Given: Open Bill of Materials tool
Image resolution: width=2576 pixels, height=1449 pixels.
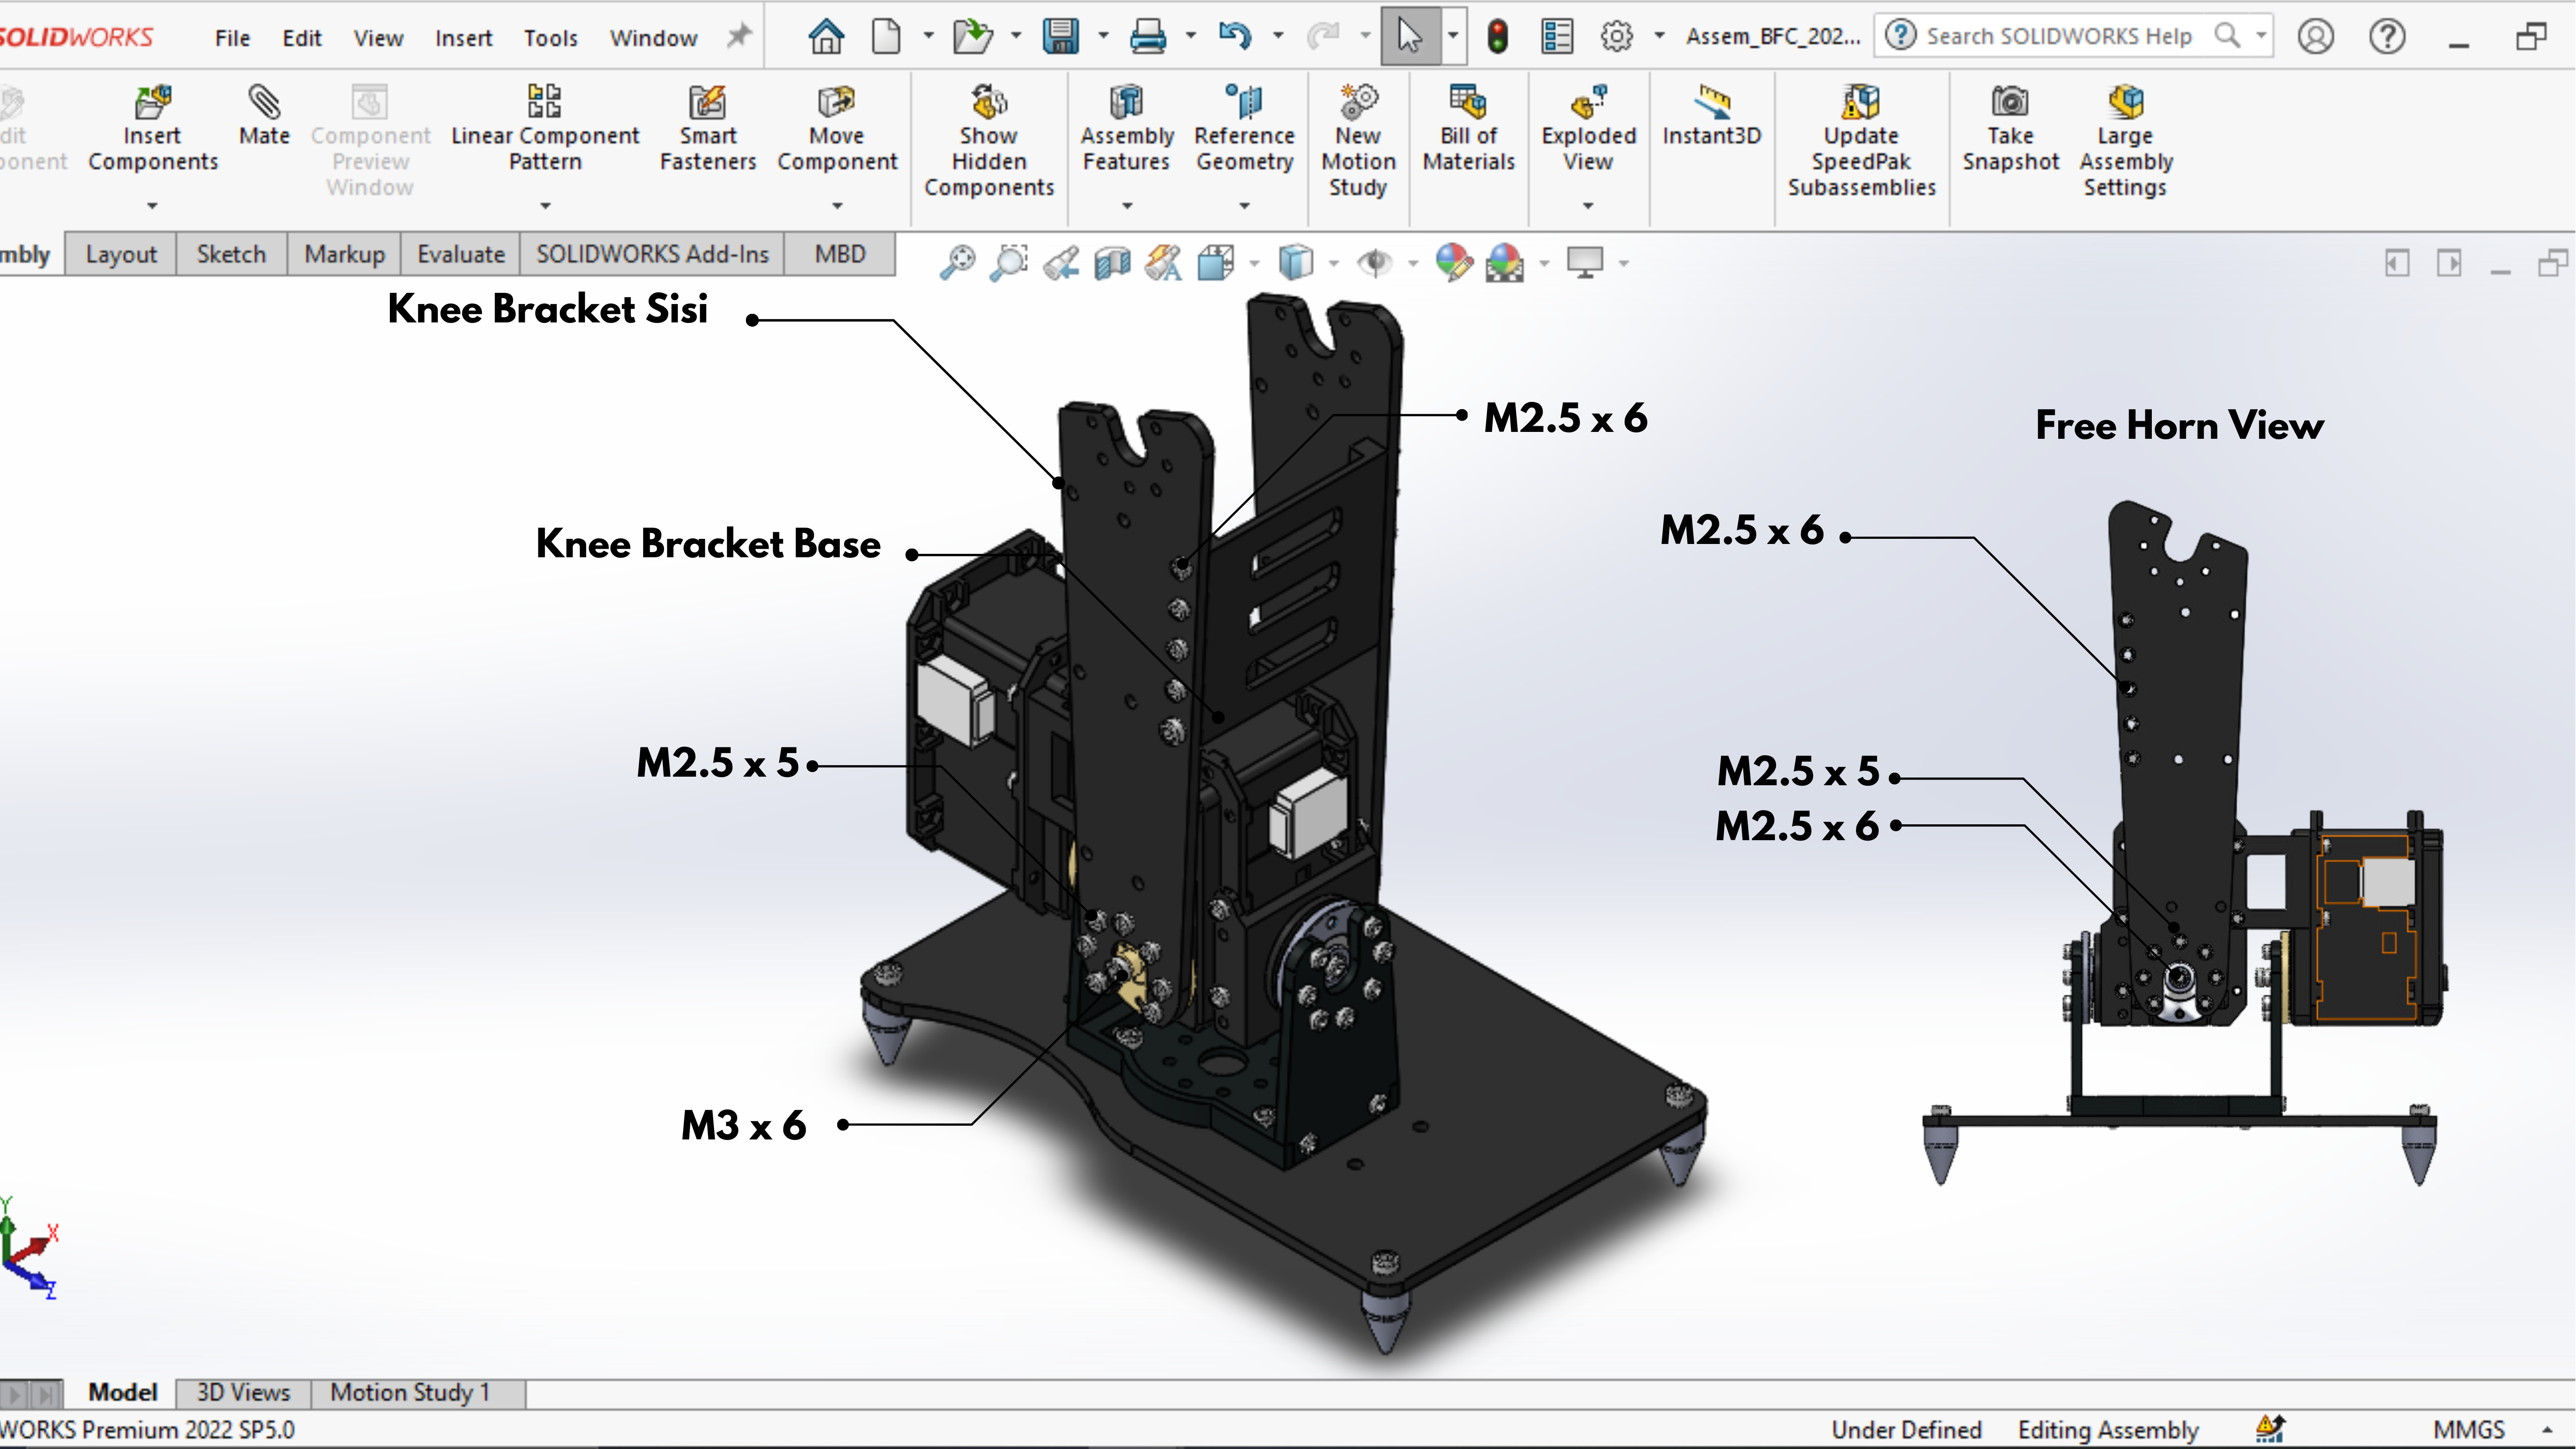Looking at the screenshot, I should tap(1468, 129).
